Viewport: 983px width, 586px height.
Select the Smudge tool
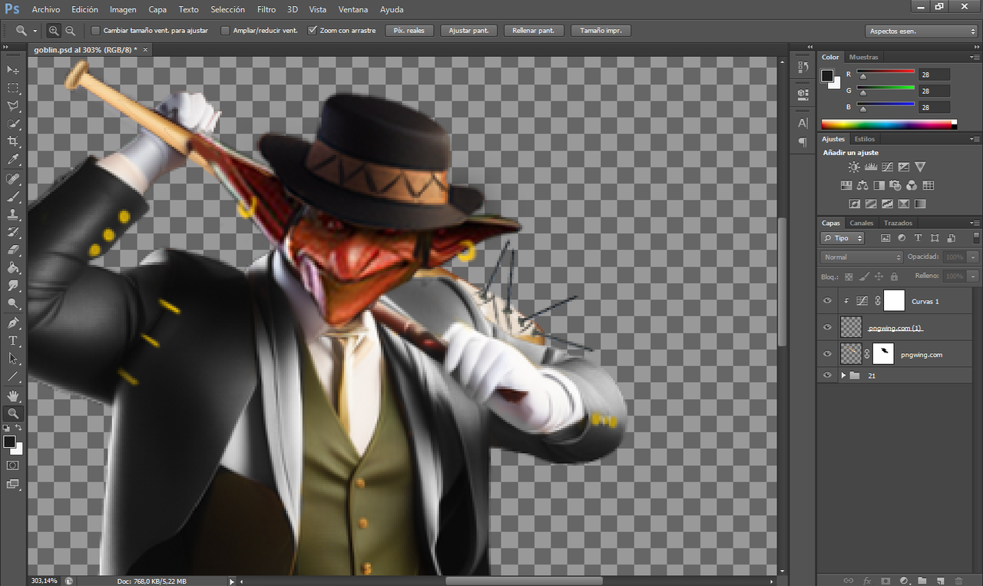(x=13, y=286)
